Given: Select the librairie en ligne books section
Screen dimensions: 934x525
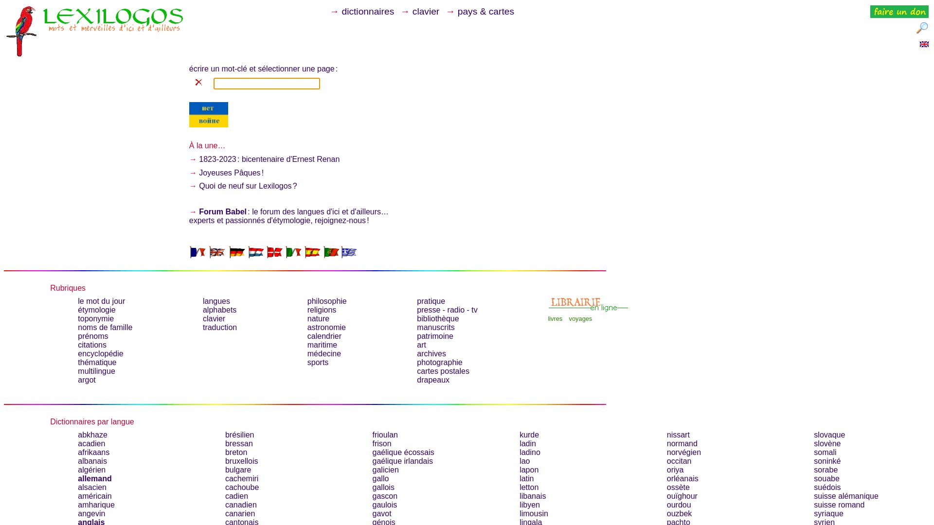Looking at the screenshot, I should pos(555,318).
